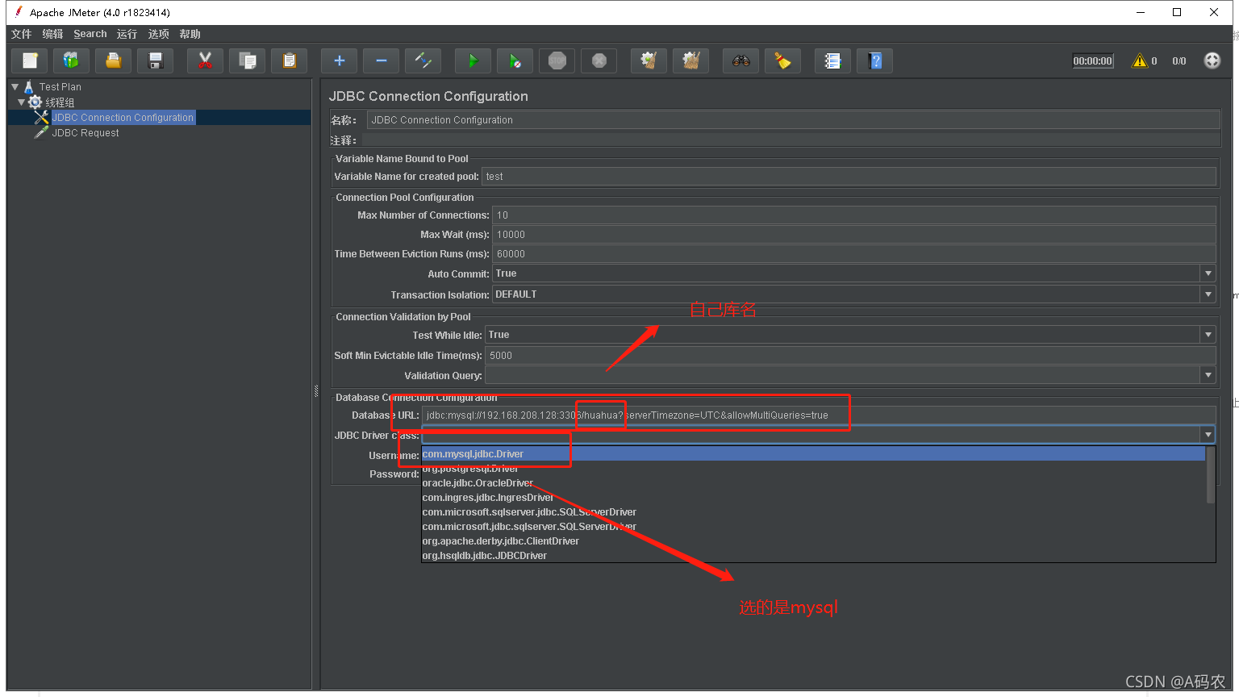Screen dimensions: 1239x697
Task: Click the Save floppy disk icon
Action: [156, 61]
